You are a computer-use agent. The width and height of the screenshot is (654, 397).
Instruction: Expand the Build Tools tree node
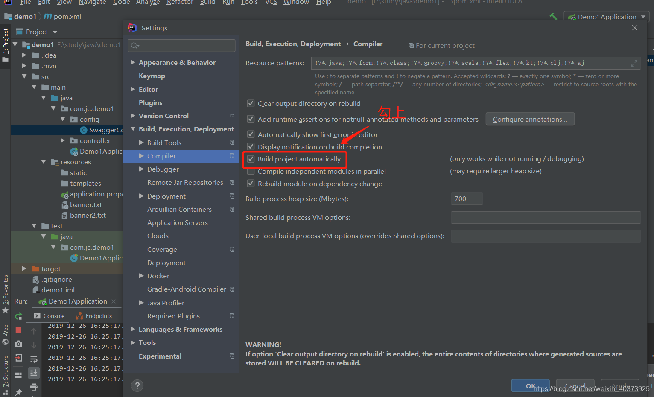click(141, 142)
